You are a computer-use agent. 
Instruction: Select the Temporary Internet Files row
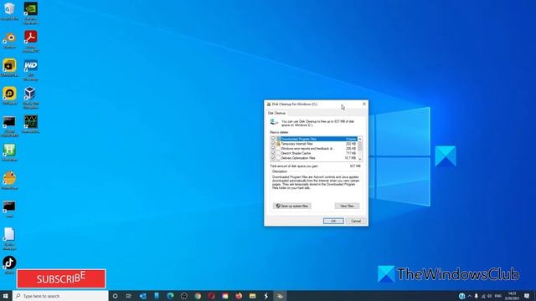click(x=314, y=144)
